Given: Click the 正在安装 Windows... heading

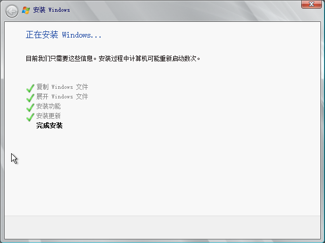Looking at the screenshot, I should click(63, 35).
